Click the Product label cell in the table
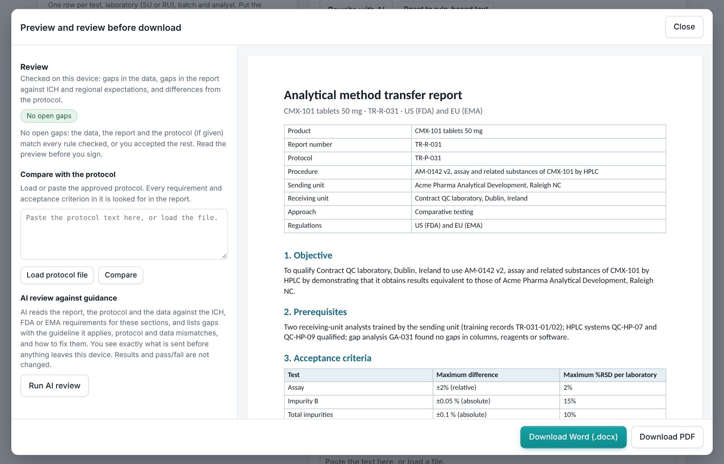Viewport: 724px width, 464px height. point(348,131)
